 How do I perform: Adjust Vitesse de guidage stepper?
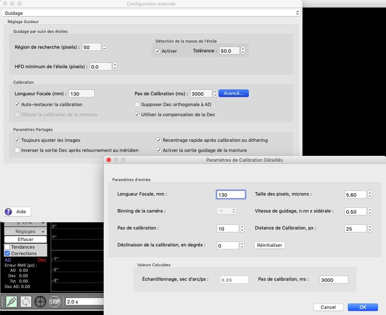click(370, 212)
